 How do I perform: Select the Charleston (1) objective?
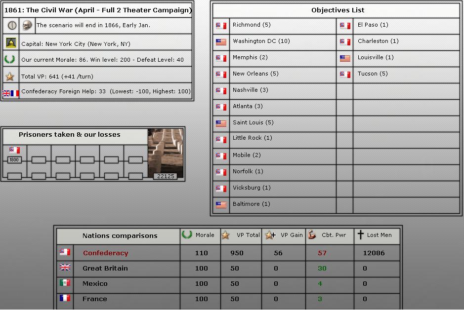378,41
